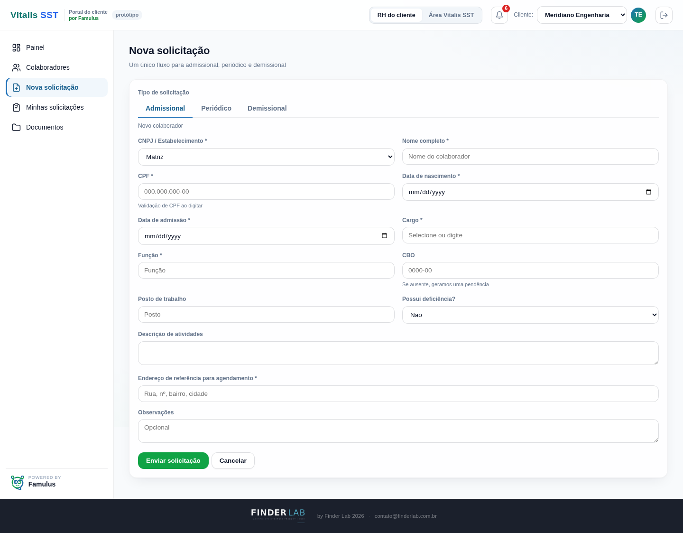Image resolution: width=683 pixels, height=533 pixels.
Task: Select the Demissional tab
Action: [267, 108]
